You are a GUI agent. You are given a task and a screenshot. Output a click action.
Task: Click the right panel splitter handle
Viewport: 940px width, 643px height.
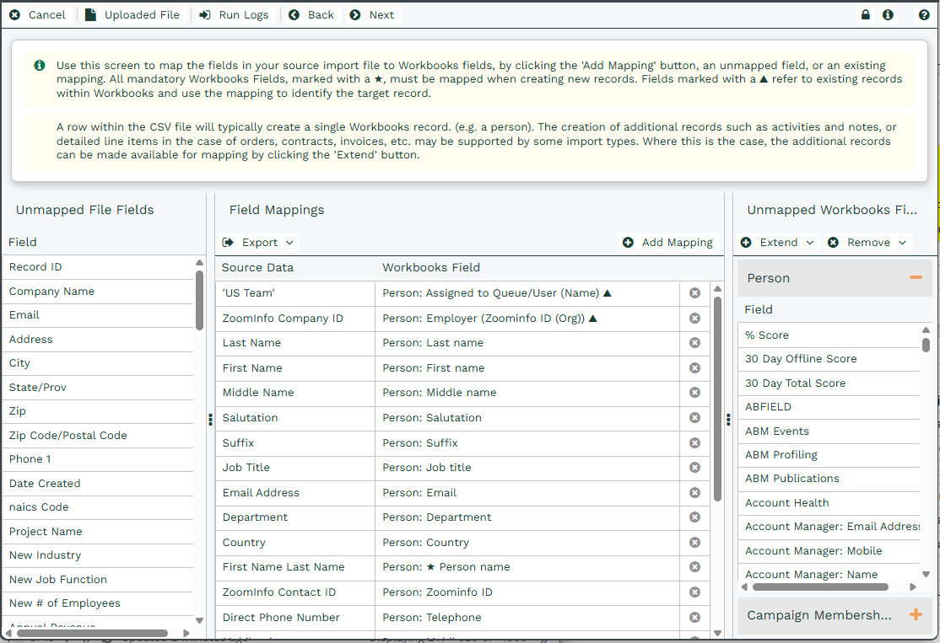pyautogui.click(x=728, y=420)
